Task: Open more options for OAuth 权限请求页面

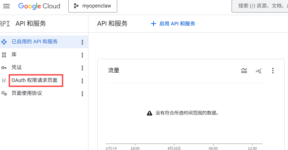Action: tap(82, 81)
